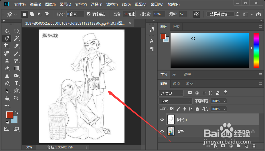Open the Layers panel options menu
265x151 pixels.
[260, 83]
